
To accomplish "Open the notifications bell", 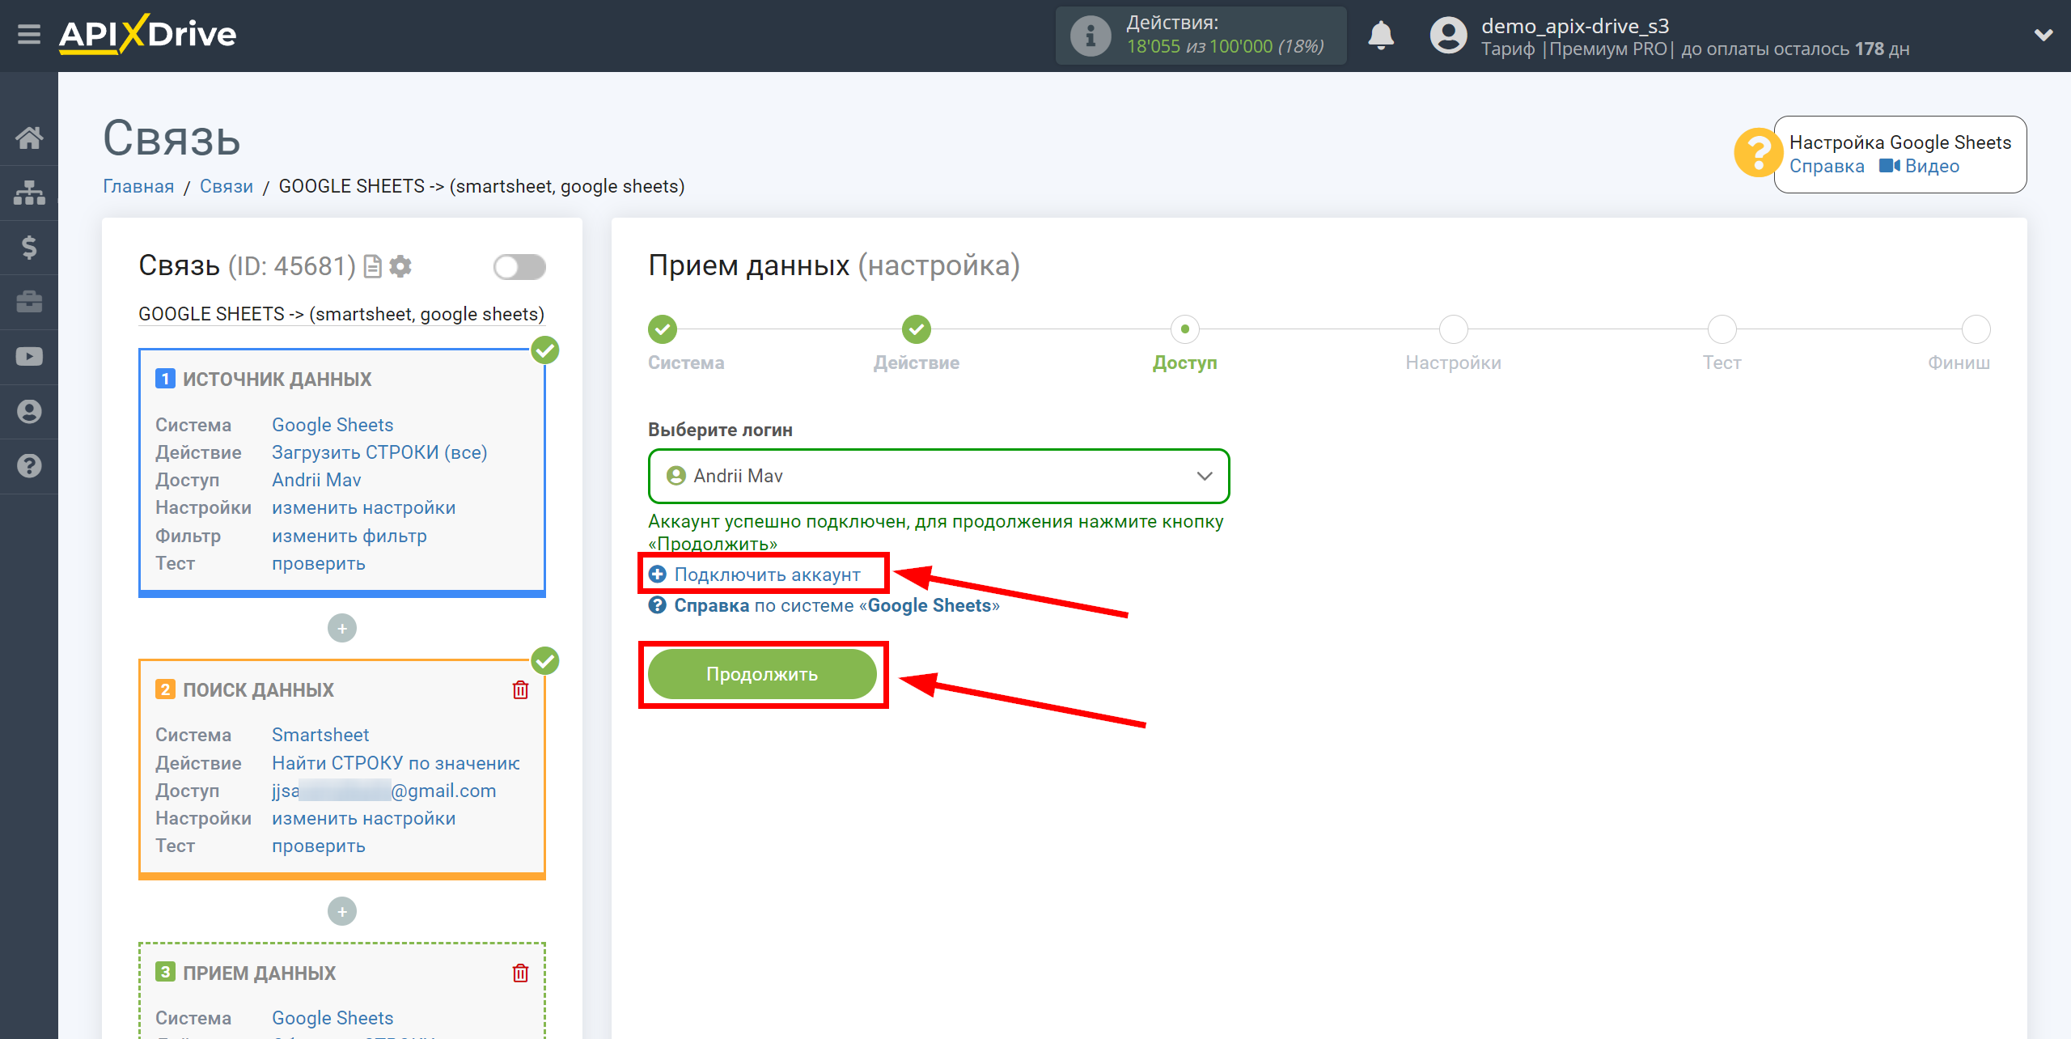I will (1381, 36).
